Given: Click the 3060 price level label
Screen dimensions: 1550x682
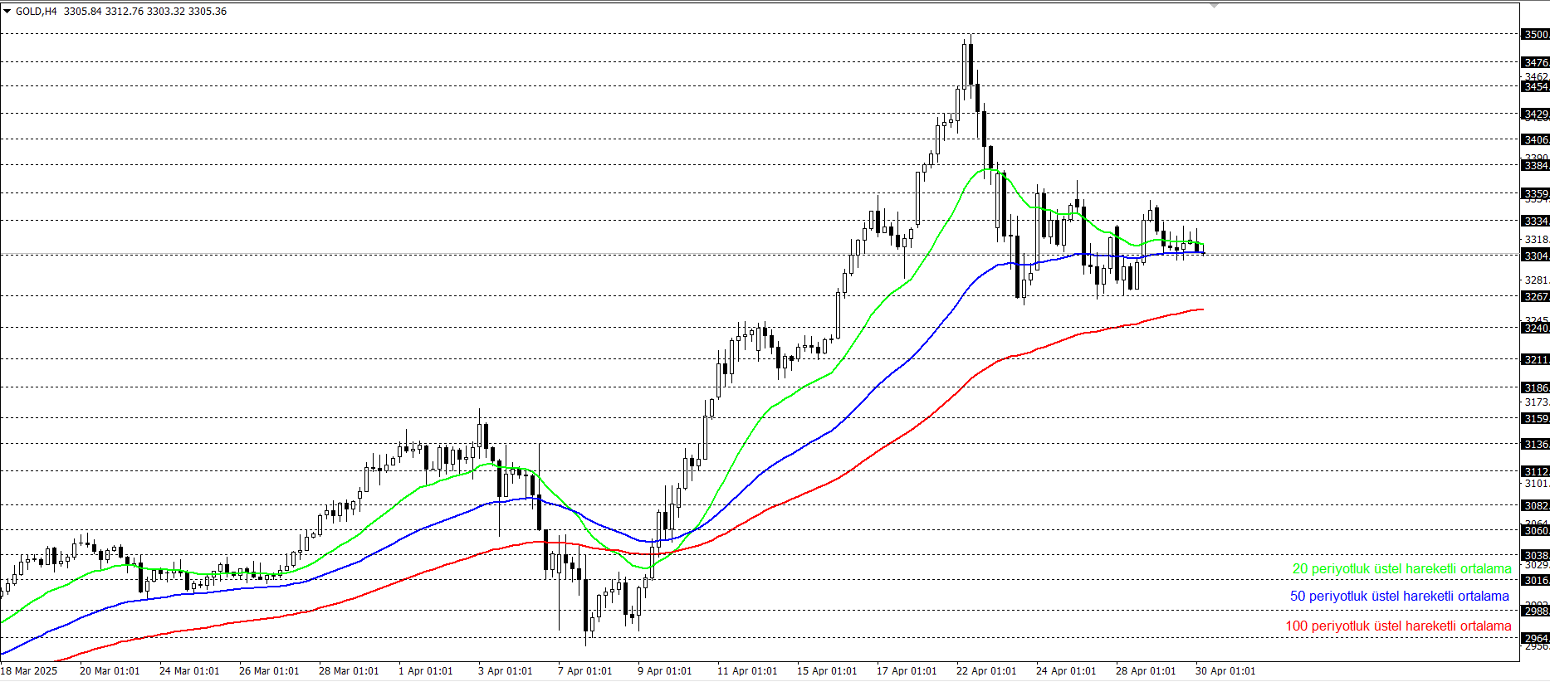Looking at the screenshot, I should [1535, 531].
